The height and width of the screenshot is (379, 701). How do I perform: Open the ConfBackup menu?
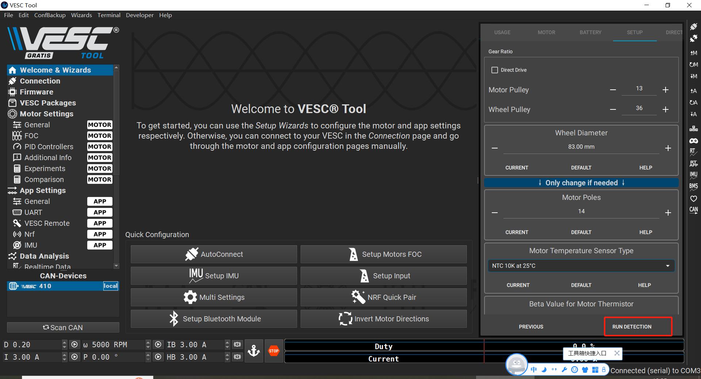click(50, 15)
